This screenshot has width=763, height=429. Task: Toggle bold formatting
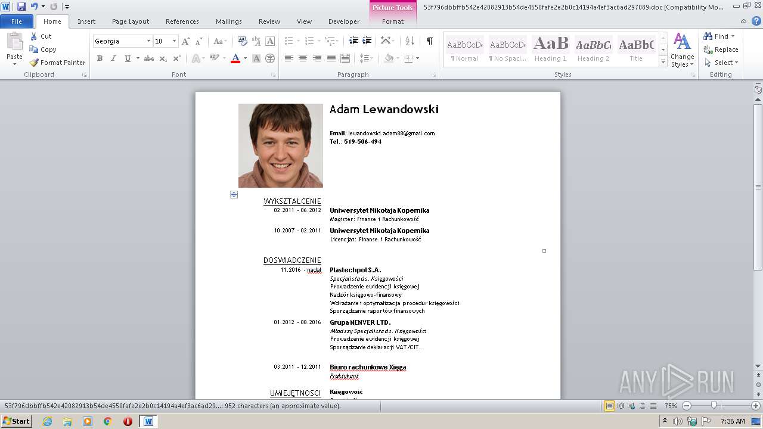coord(100,58)
